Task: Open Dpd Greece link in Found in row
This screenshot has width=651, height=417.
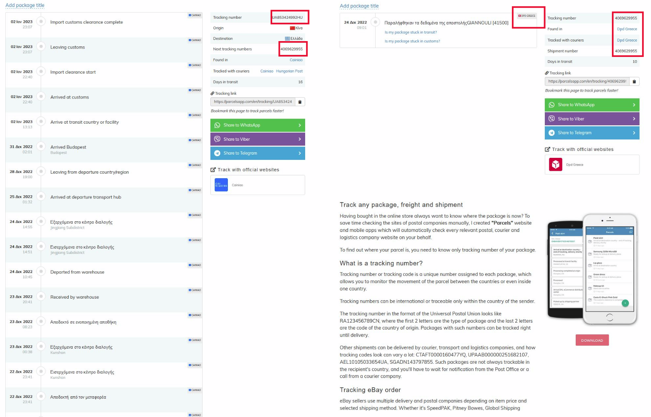Action: click(x=627, y=29)
